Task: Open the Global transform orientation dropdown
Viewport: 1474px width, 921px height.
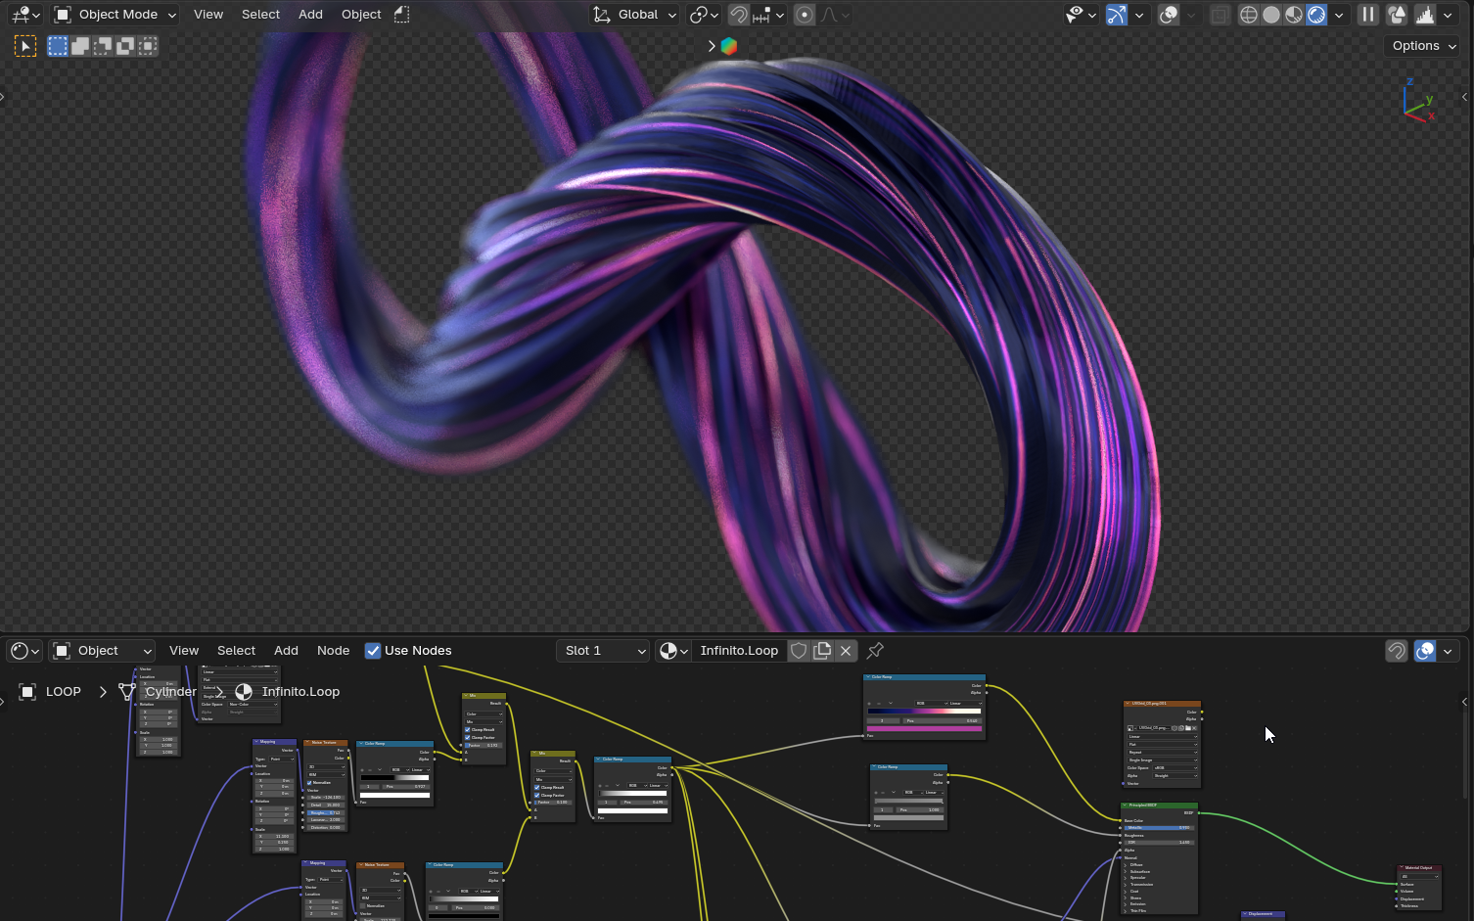Action: coord(635,15)
